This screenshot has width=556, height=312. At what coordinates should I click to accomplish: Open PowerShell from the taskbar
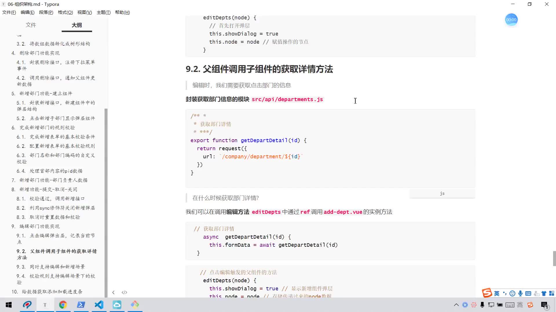tap(81, 305)
